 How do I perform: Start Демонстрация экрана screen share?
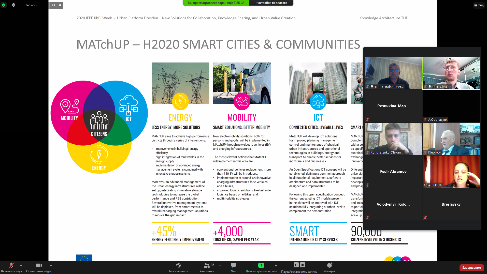(261, 267)
